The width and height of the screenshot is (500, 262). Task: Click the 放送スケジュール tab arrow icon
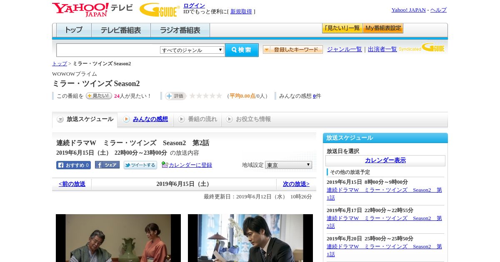(x=60, y=119)
